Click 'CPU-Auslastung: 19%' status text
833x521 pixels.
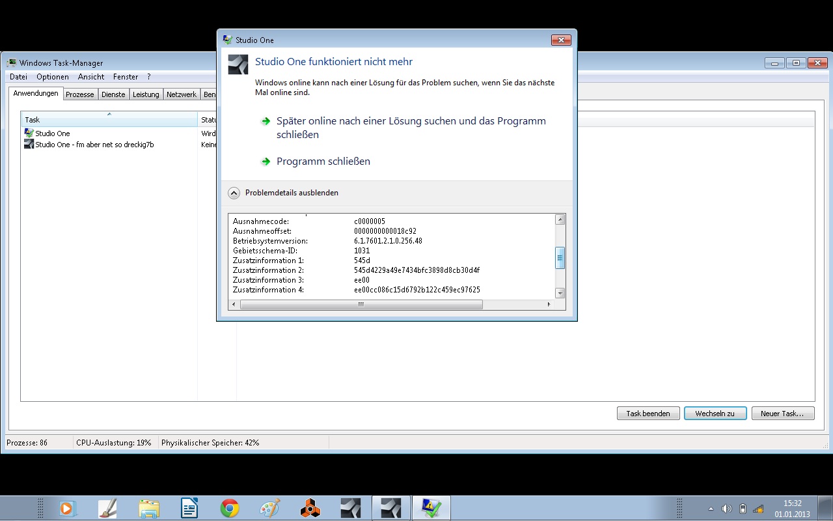tap(113, 443)
